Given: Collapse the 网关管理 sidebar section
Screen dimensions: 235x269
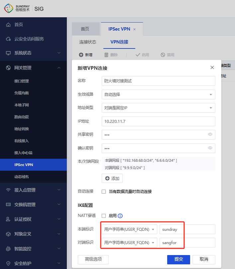Looking at the screenshot, I should coord(59,68).
